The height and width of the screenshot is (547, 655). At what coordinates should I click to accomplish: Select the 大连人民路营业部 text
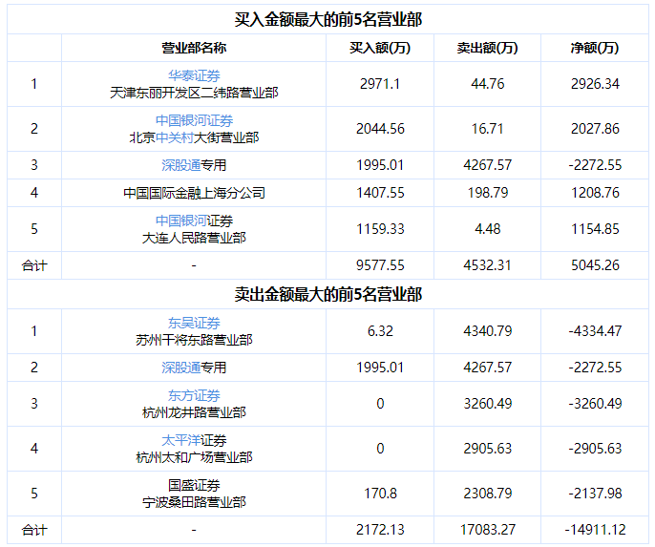(x=194, y=238)
